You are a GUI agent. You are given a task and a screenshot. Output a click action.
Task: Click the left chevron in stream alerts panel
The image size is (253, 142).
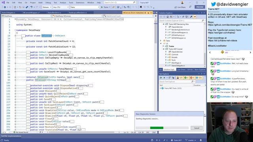[x=210, y=52]
